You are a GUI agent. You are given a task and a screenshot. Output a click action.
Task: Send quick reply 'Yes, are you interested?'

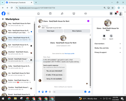[54, 71]
